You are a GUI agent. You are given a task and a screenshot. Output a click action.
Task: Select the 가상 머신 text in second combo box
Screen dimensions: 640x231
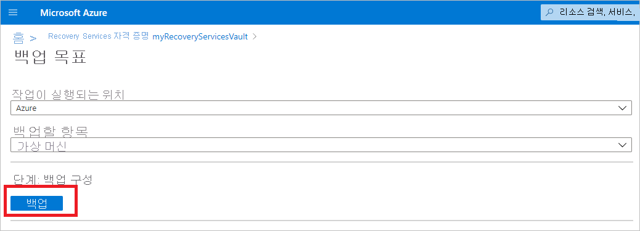pos(41,147)
